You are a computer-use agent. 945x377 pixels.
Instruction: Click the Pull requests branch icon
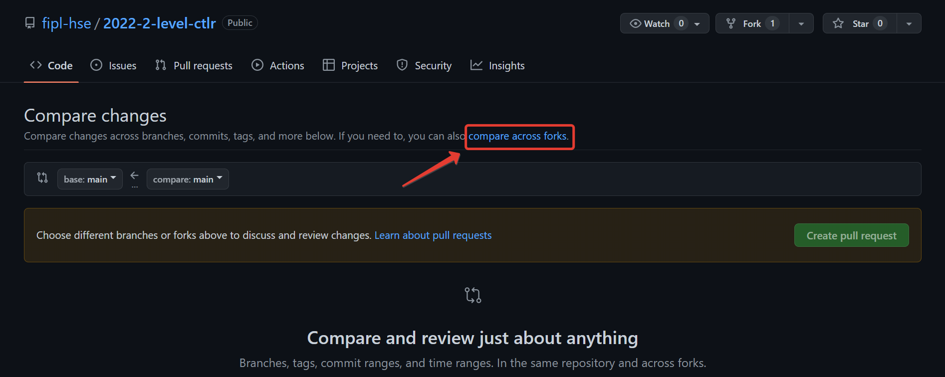pos(161,65)
